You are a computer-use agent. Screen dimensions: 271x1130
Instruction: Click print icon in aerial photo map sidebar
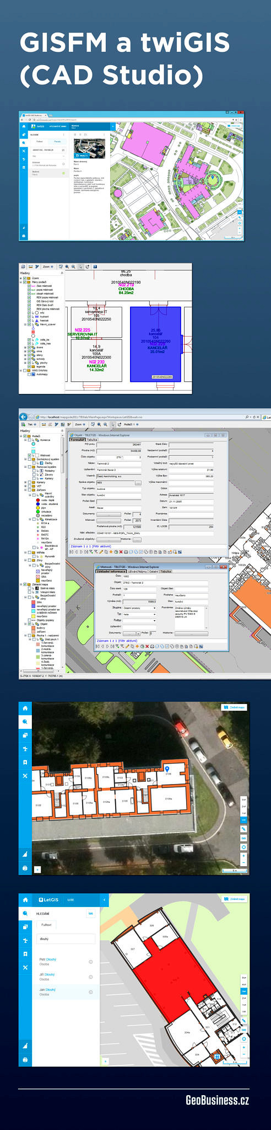point(25,868)
